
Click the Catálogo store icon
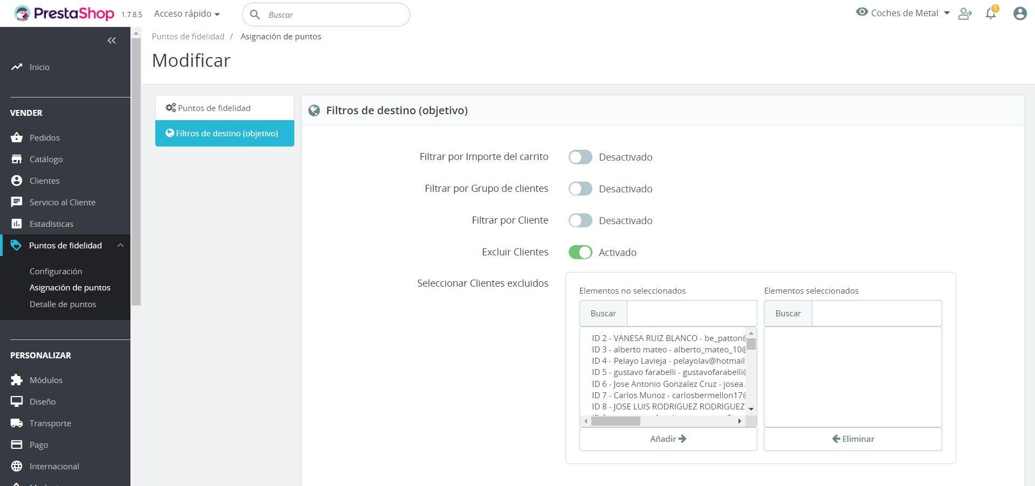pos(17,159)
